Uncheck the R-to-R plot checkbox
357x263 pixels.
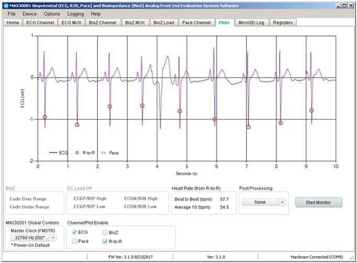tap(105, 242)
